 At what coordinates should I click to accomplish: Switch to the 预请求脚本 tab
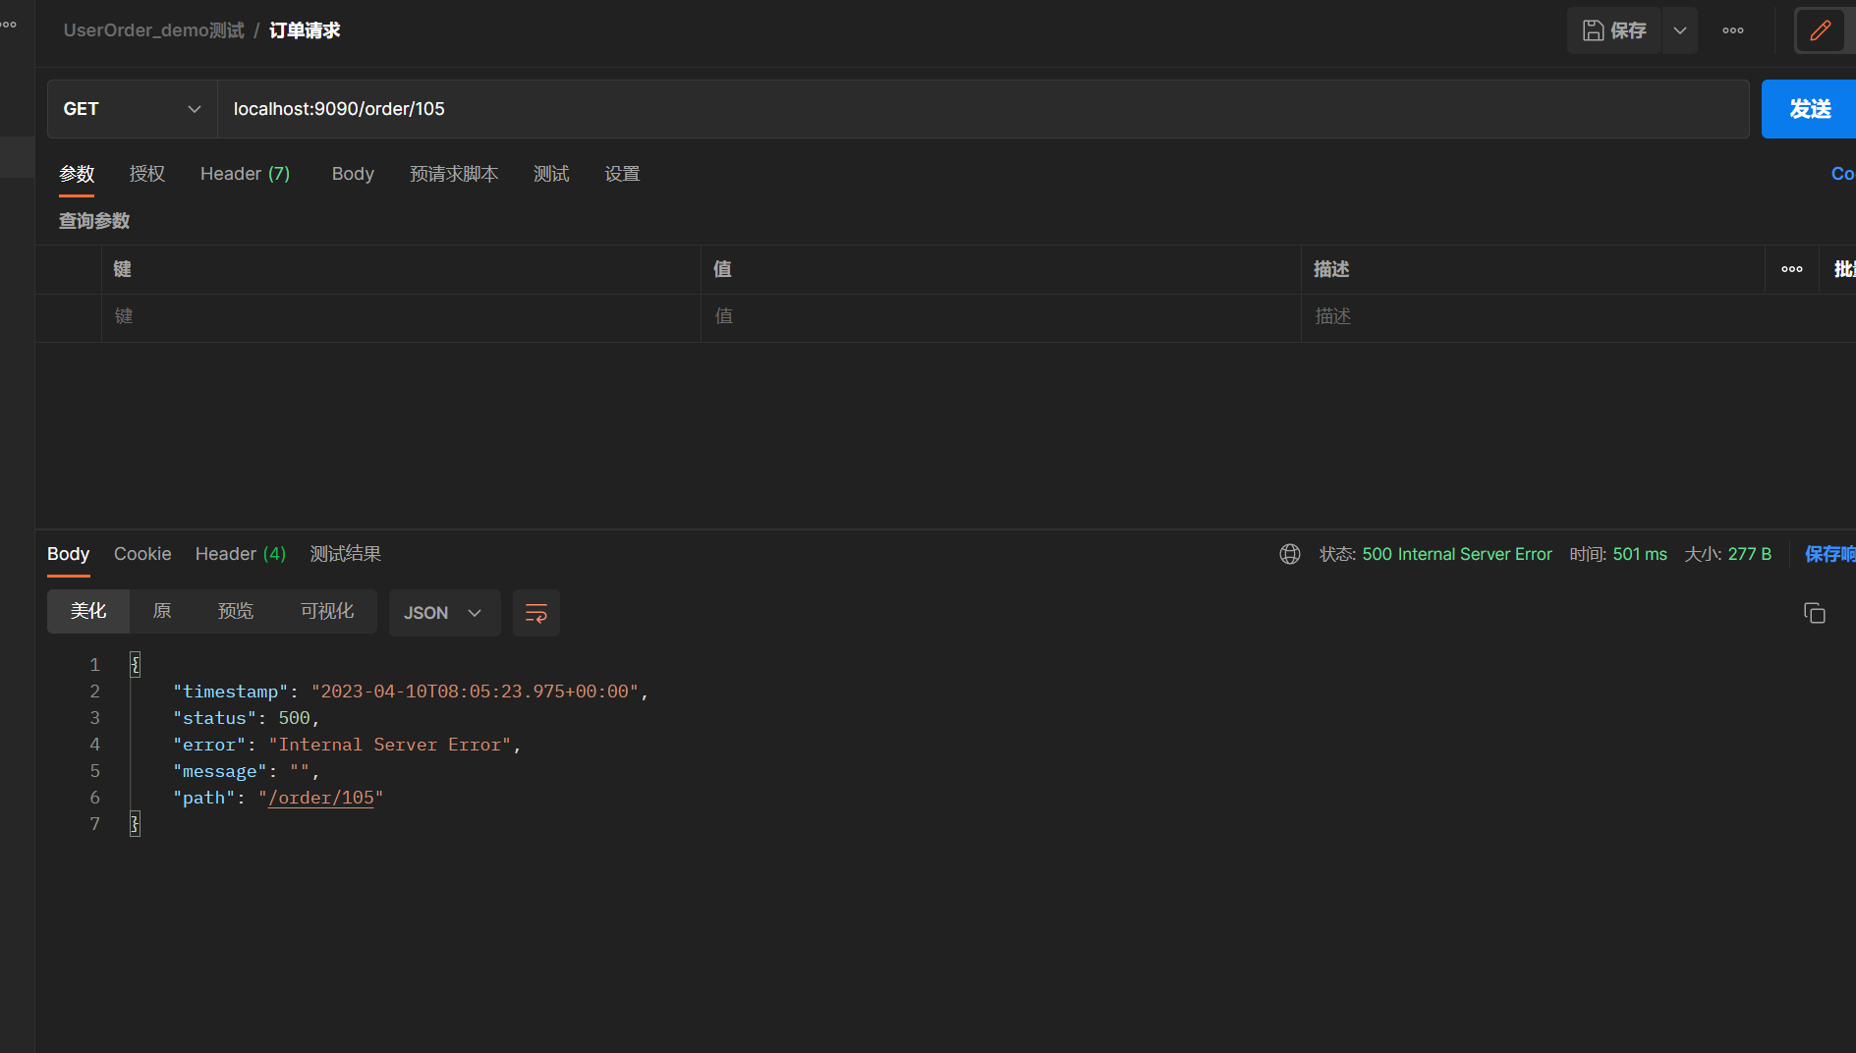click(x=454, y=174)
